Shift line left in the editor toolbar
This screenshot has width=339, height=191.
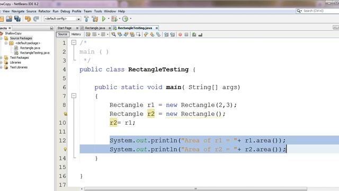tap(166, 34)
